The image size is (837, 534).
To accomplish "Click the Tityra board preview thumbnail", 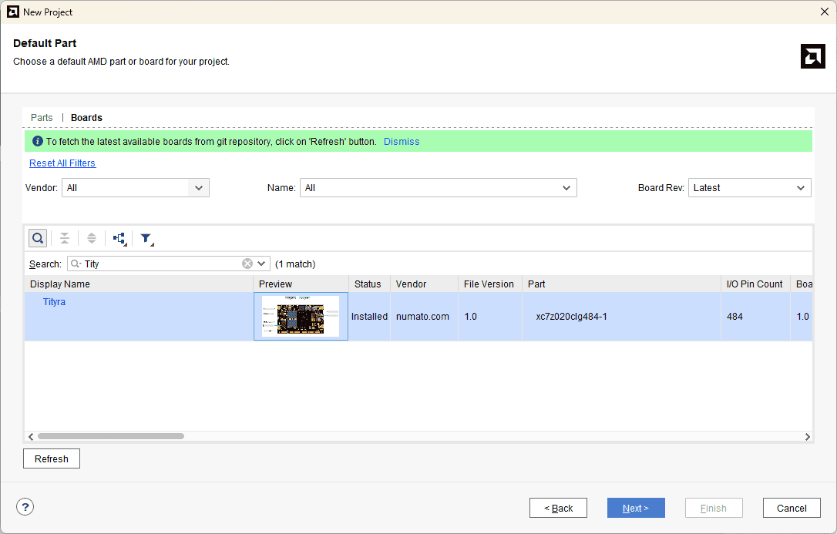I will point(301,316).
